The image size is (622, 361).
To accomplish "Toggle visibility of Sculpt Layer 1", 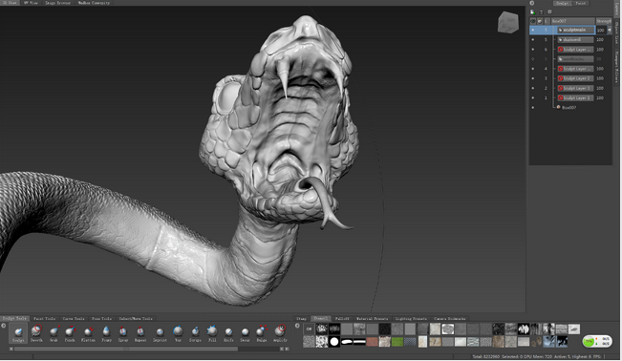I will pyautogui.click(x=533, y=97).
